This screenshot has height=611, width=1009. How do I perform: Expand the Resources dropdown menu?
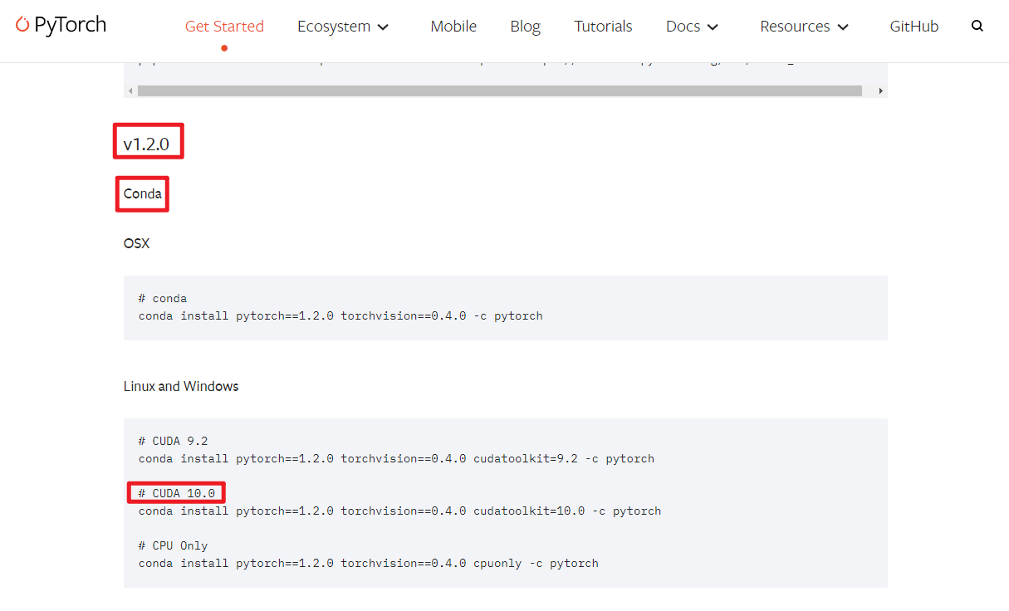point(804,27)
